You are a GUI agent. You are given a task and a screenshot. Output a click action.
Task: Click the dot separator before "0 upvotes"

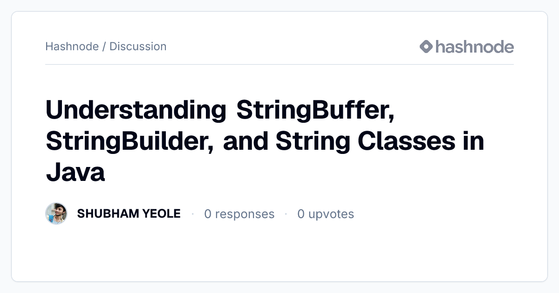(286, 214)
